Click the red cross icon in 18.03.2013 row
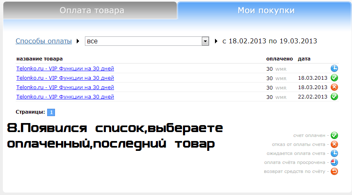The height and width of the screenshot is (195, 352). [x=334, y=87]
